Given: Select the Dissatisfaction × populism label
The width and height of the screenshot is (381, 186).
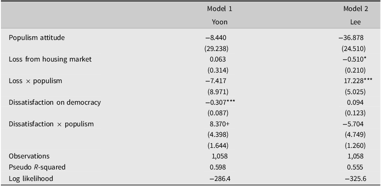Looking at the screenshot, I should click(x=51, y=124).
